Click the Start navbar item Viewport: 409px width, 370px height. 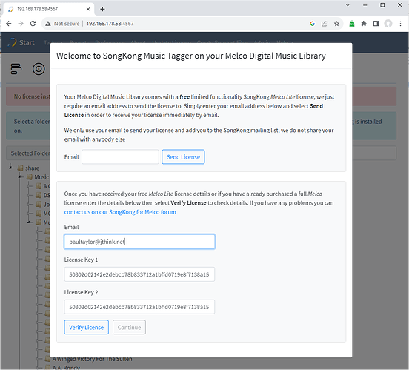27,42
